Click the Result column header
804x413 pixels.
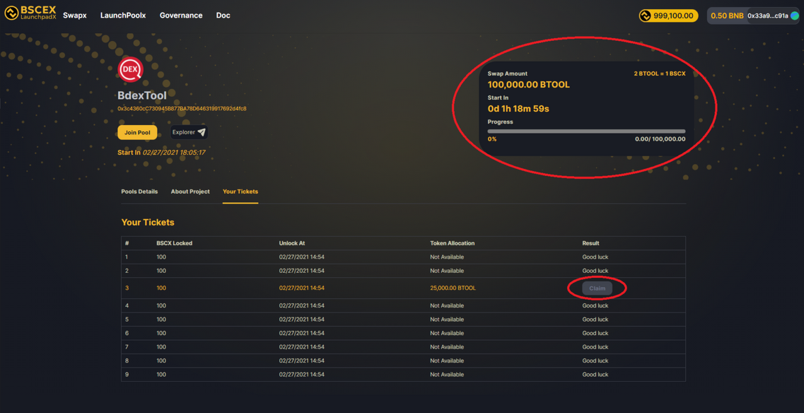(x=590, y=243)
